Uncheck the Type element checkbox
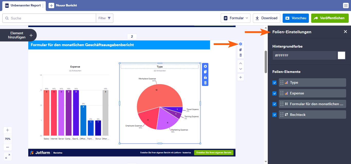 (x=274, y=83)
